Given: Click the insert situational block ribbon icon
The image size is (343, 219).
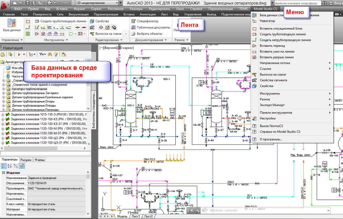Looking at the screenshot, I should point(28,21).
